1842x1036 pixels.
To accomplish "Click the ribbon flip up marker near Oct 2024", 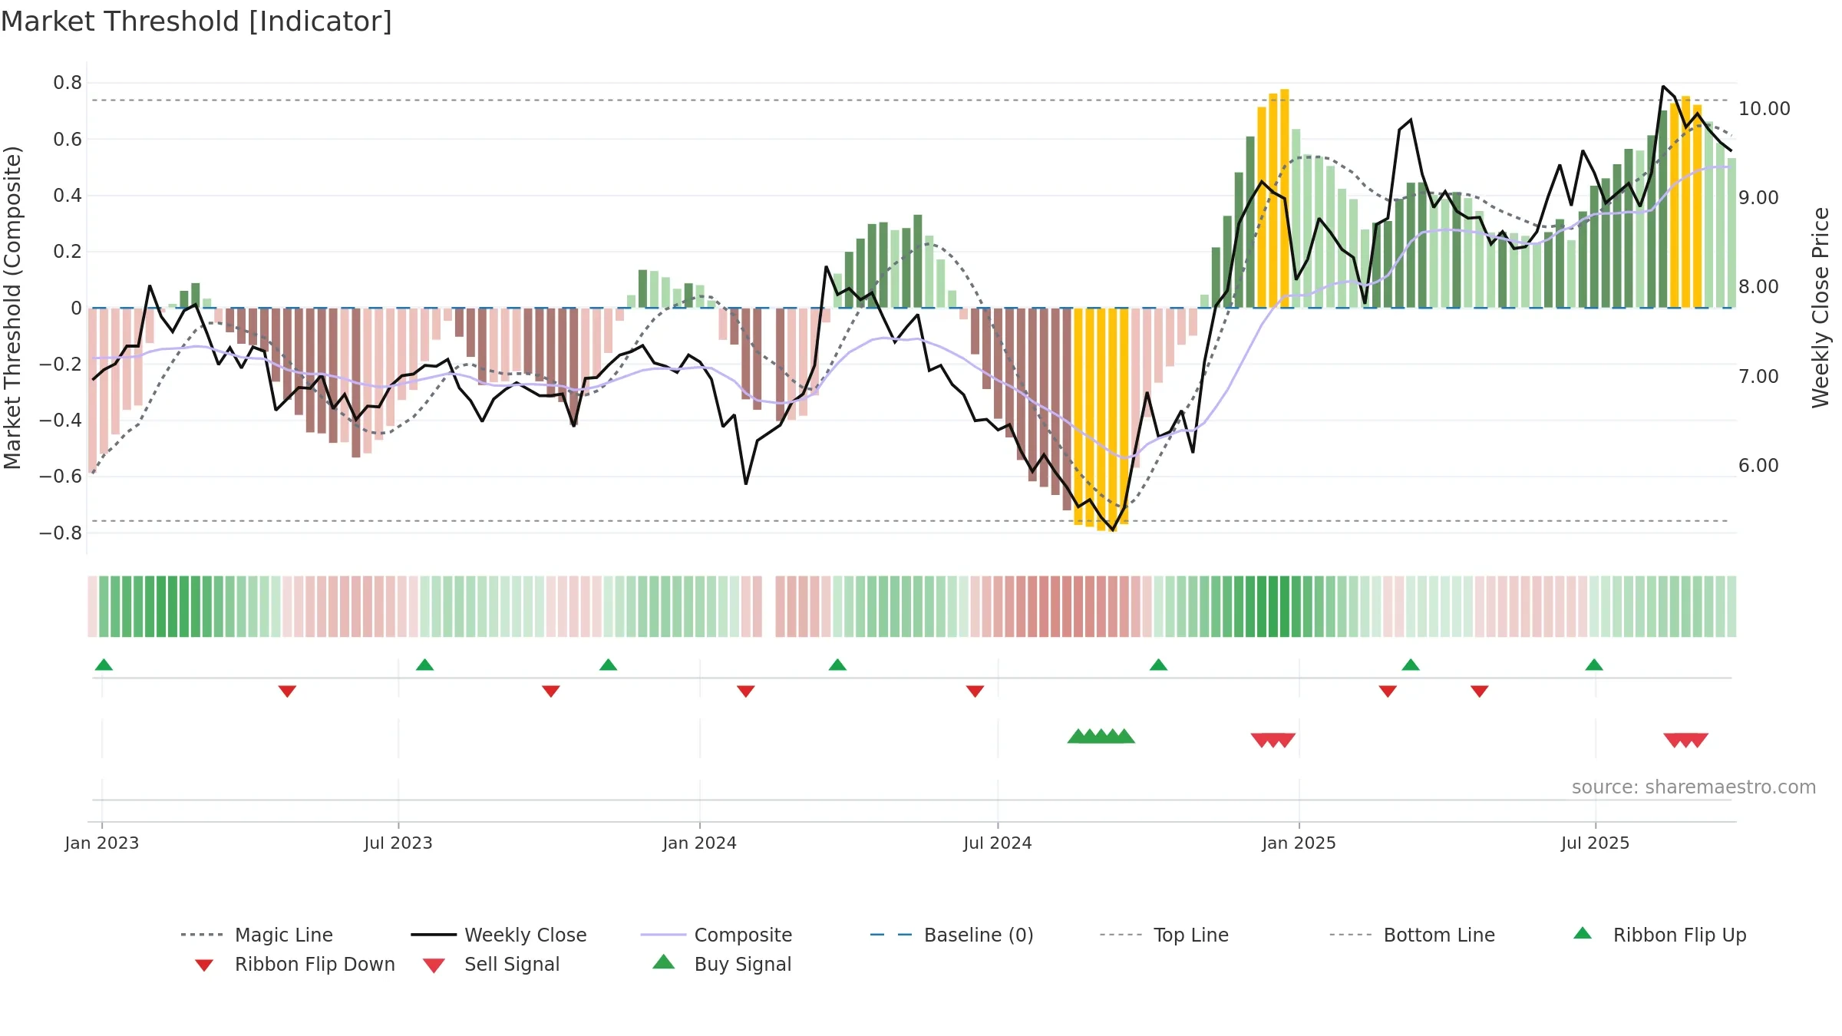I will pos(1158,665).
